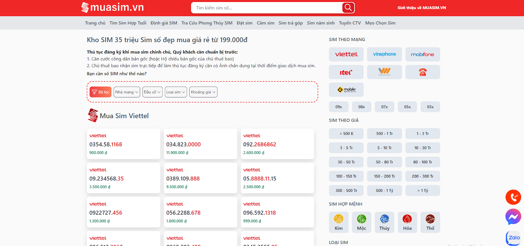The width and height of the screenshot is (524, 246).
Task: Focus the Tìm kiếm sim số field
Action: [x=267, y=8]
